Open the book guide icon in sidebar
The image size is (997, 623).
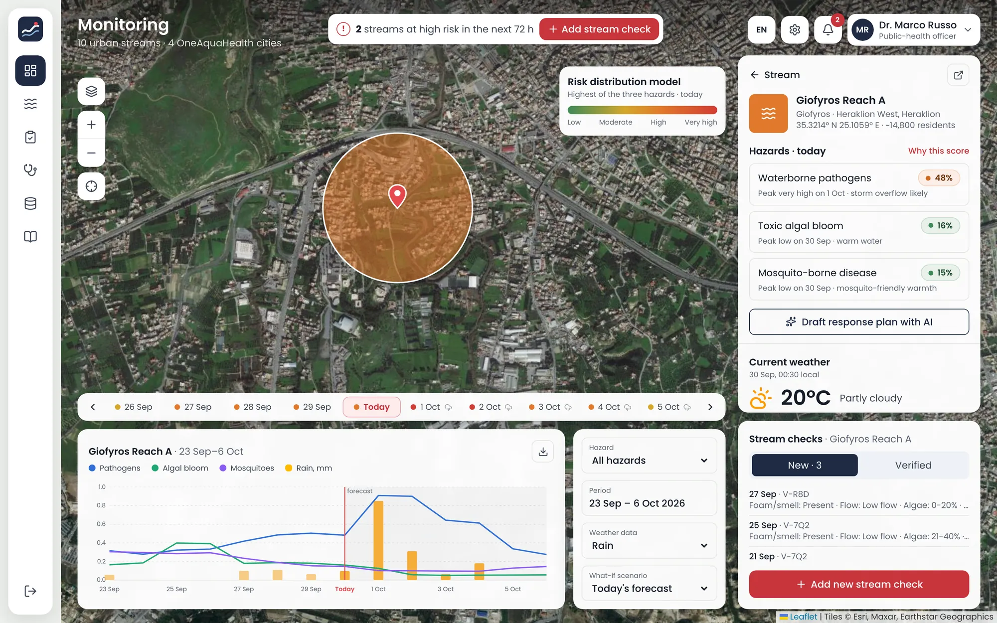[x=30, y=237]
